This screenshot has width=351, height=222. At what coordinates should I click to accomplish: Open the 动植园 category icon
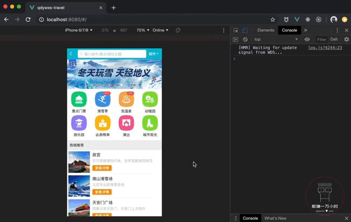(150, 99)
